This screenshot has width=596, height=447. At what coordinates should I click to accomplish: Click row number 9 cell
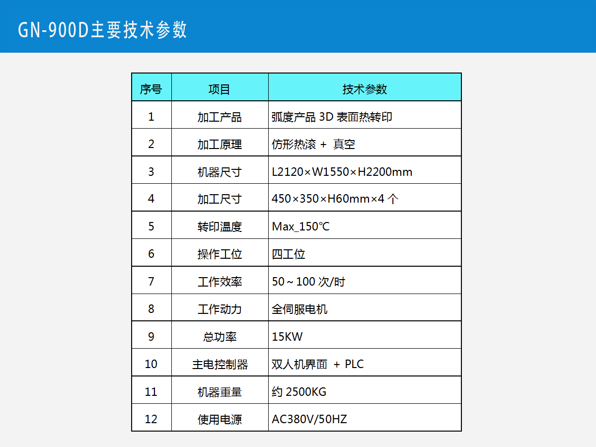point(151,335)
